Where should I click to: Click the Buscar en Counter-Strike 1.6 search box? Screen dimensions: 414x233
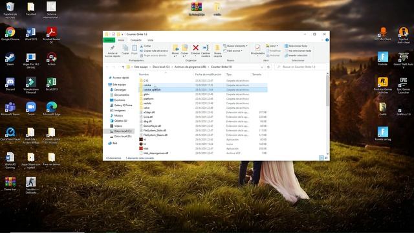(300, 67)
